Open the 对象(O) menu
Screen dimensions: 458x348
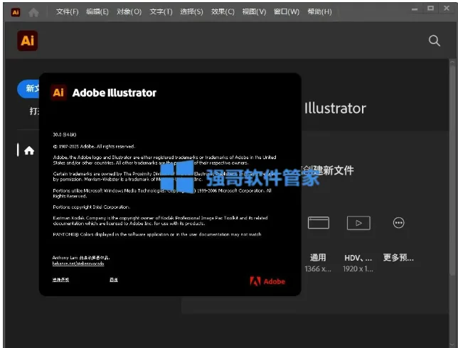129,11
